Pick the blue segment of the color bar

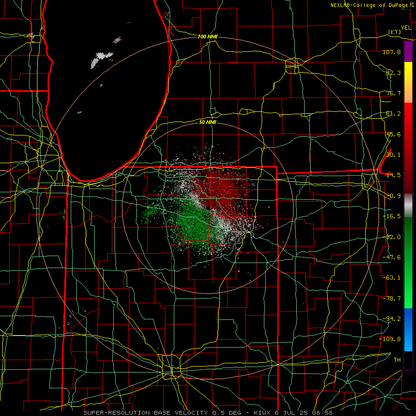pyautogui.click(x=408, y=330)
